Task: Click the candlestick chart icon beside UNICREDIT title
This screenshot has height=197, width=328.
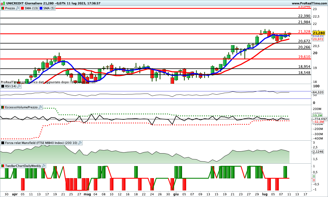Action: (2, 3)
